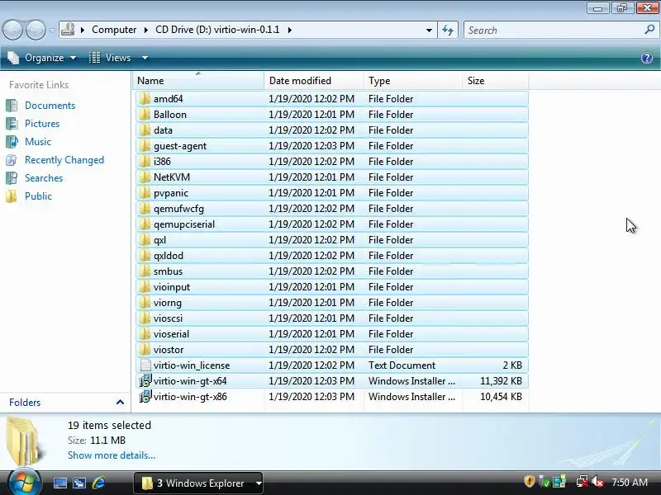
Task: Open Help via the question mark icon
Action: click(x=647, y=58)
